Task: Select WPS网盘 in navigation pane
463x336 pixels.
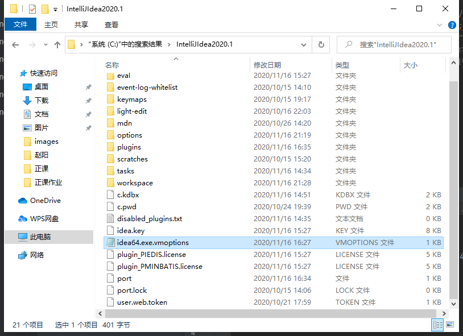Action: [44, 219]
